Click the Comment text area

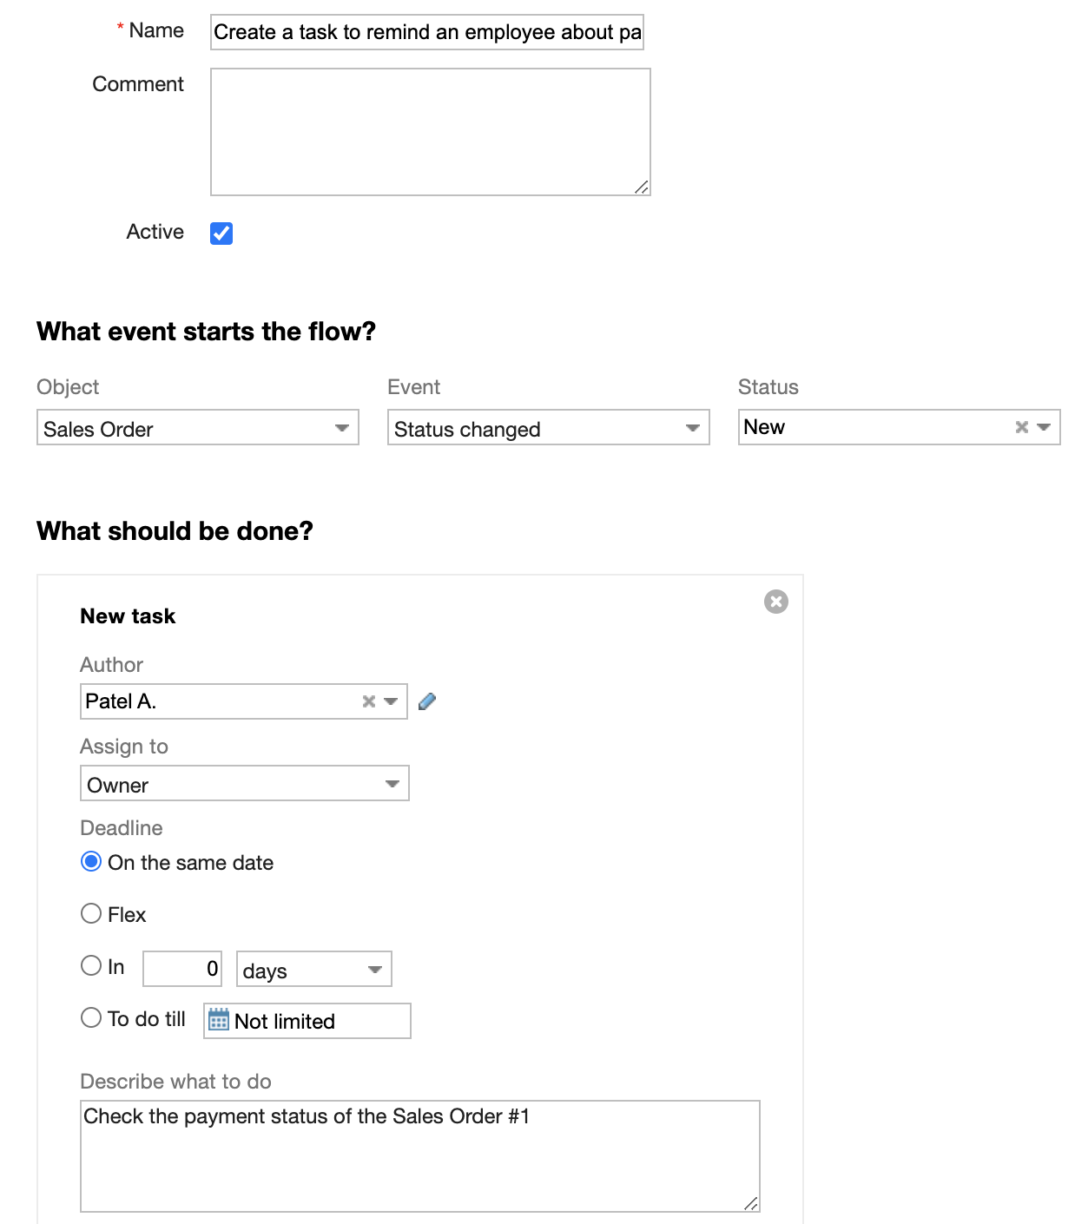[x=431, y=132]
